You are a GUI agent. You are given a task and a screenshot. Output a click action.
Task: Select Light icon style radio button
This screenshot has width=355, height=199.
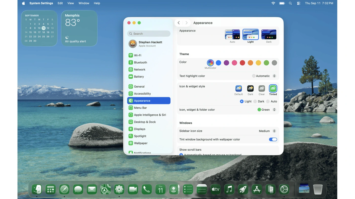click(242, 101)
